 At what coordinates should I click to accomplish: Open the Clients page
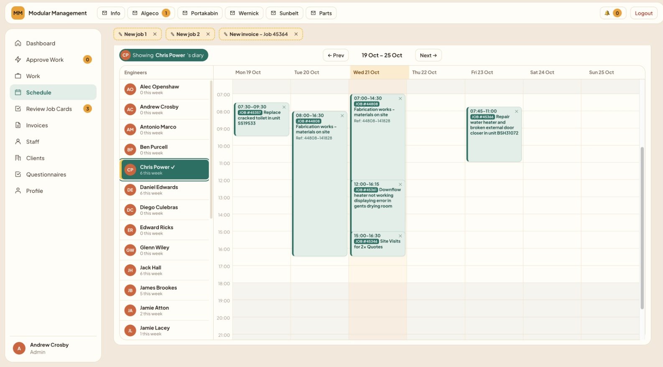(53, 158)
